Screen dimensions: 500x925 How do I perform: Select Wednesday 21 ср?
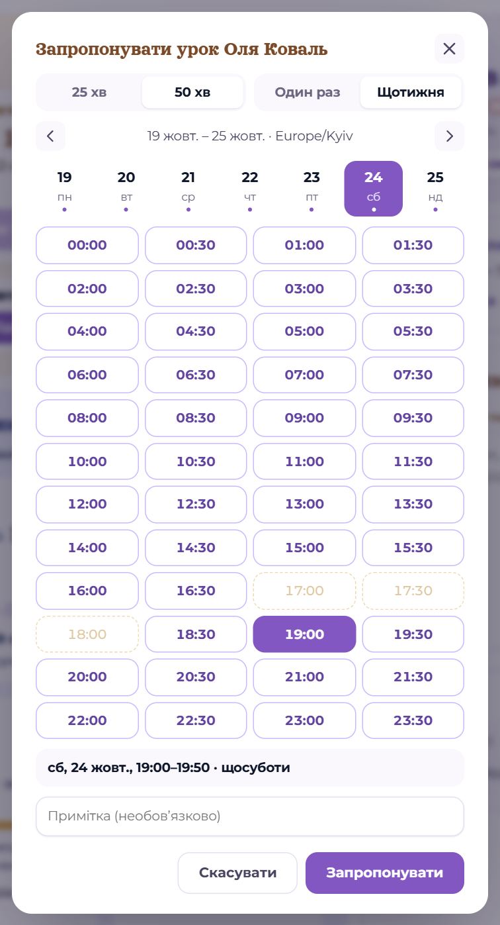188,189
